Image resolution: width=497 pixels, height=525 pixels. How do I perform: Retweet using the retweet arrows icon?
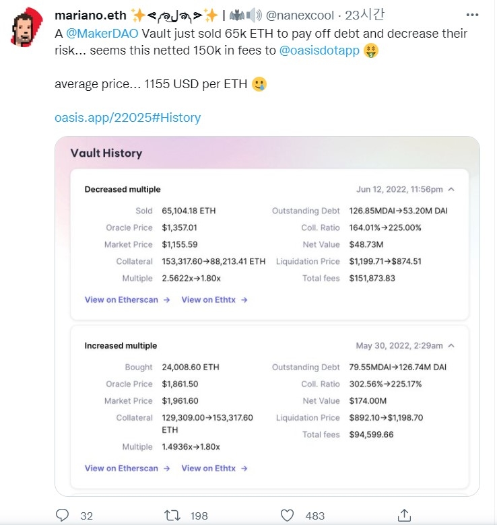[x=172, y=516]
